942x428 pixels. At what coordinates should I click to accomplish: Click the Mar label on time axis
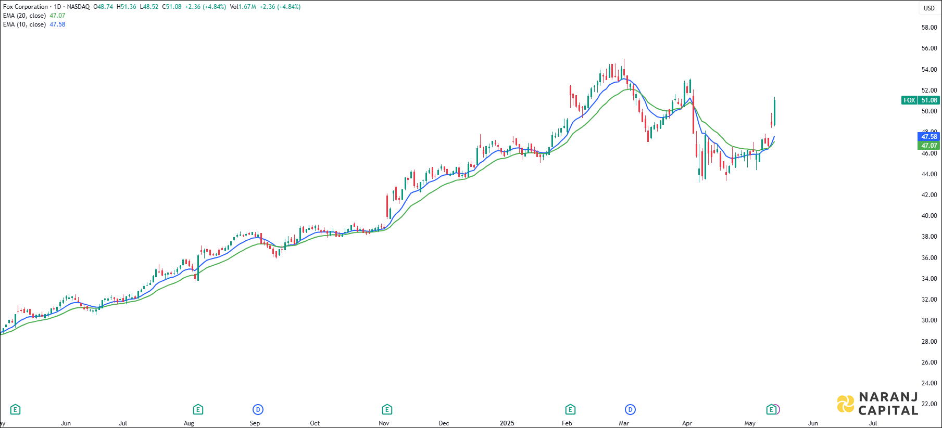click(x=624, y=423)
